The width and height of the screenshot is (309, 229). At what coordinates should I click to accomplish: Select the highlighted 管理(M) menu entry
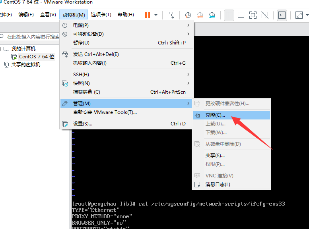click(x=126, y=104)
